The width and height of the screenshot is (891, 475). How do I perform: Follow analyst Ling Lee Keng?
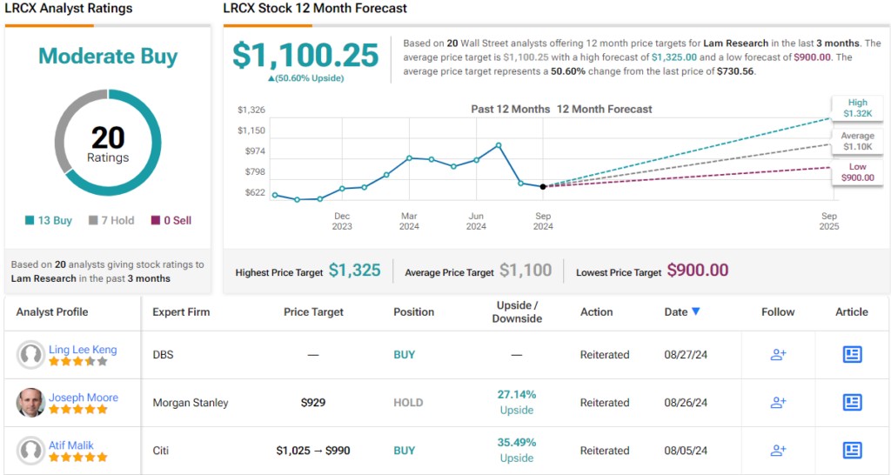point(778,355)
